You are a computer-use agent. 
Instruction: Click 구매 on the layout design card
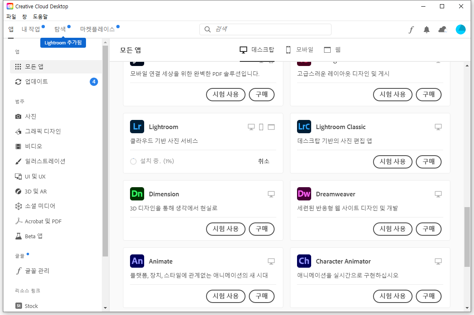(429, 95)
